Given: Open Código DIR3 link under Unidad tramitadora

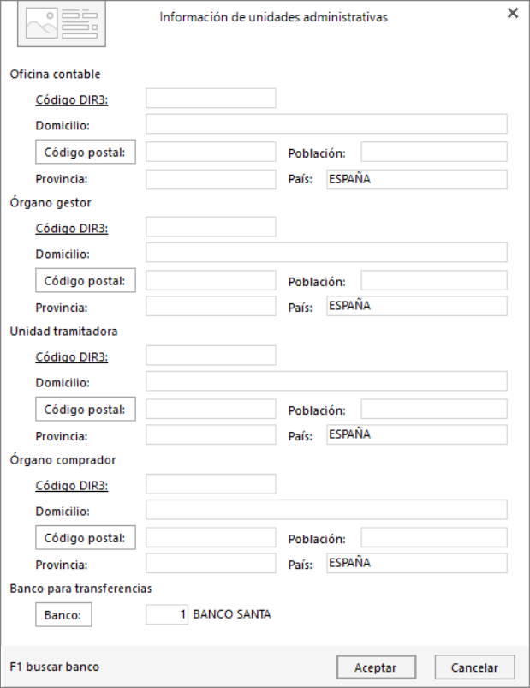Looking at the screenshot, I should pos(71,357).
